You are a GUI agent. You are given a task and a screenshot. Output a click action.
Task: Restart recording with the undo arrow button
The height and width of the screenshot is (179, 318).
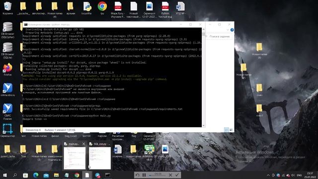[138, 175]
